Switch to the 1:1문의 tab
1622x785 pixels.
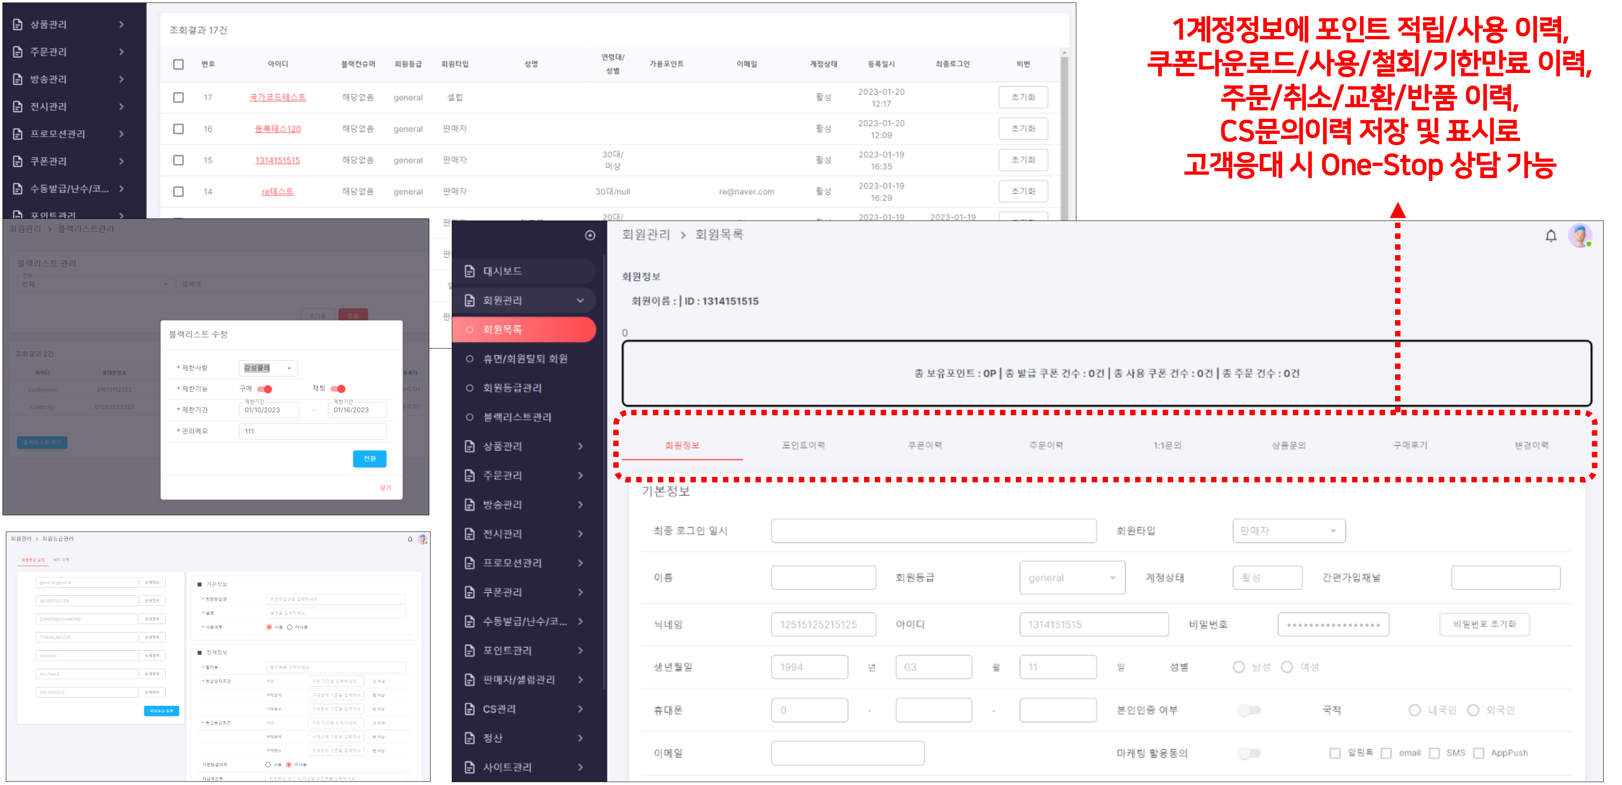click(x=1167, y=445)
